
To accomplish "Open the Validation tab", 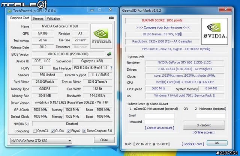I will 53,18.
